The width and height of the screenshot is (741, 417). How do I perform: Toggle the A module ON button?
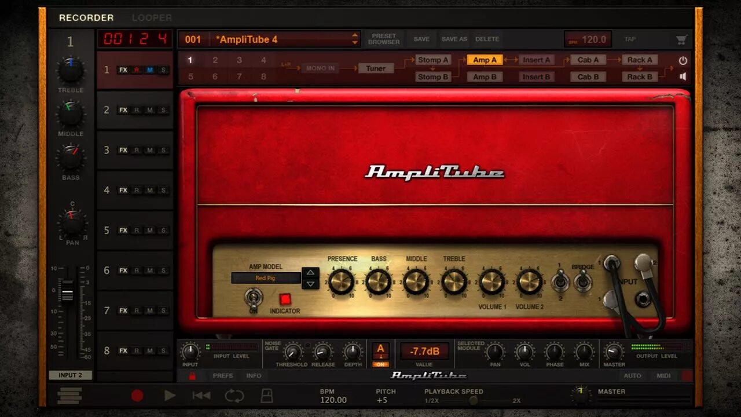(380, 364)
